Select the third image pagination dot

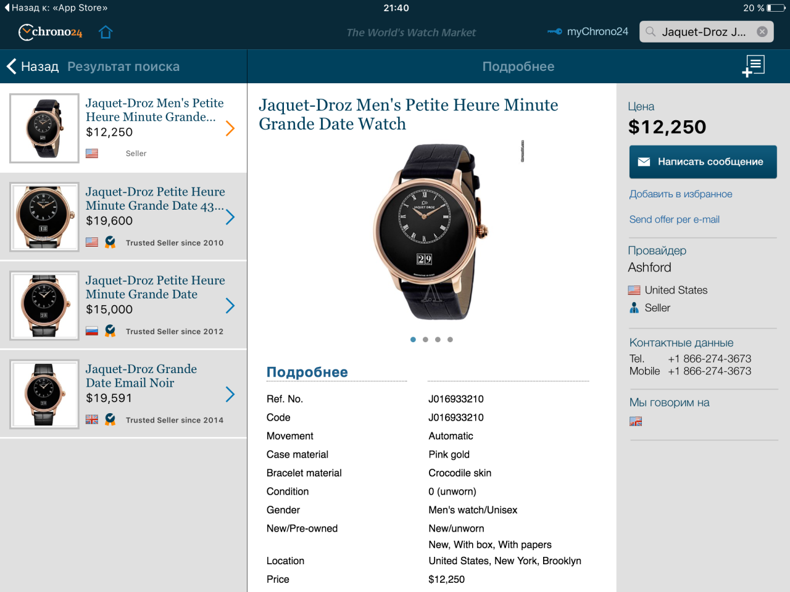(438, 339)
